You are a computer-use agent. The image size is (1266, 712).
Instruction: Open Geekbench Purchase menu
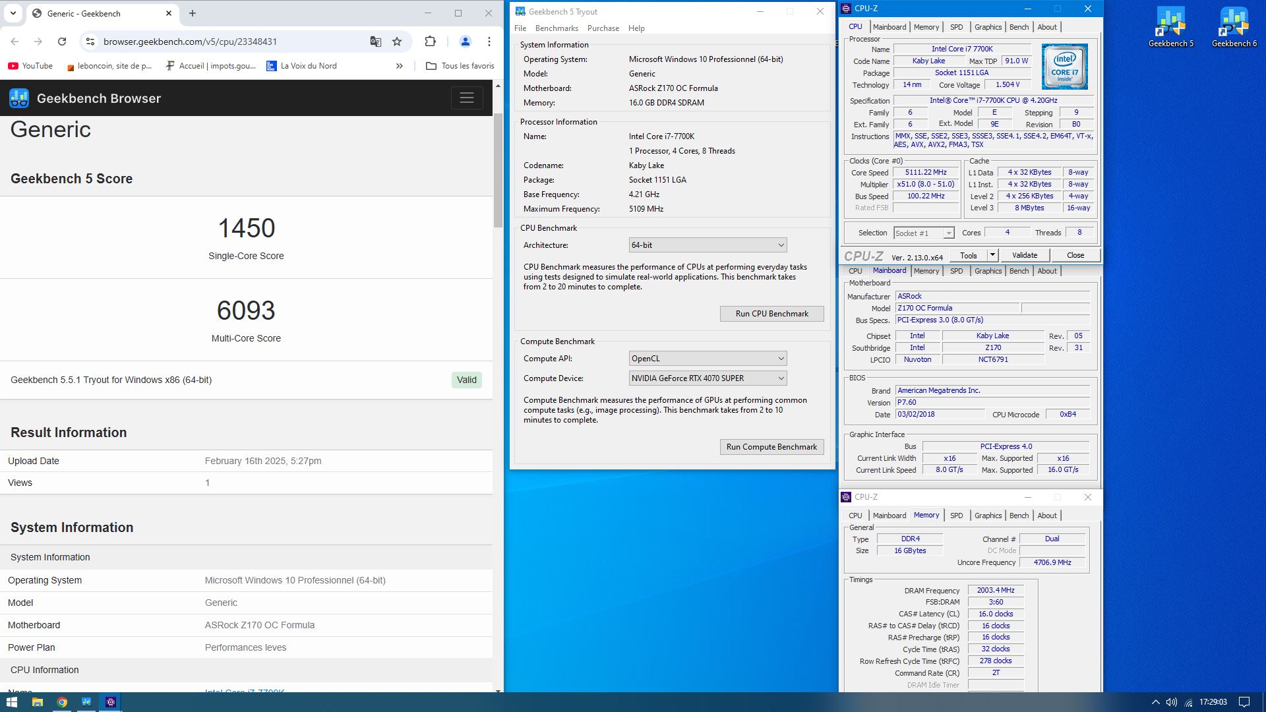(x=603, y=28)
